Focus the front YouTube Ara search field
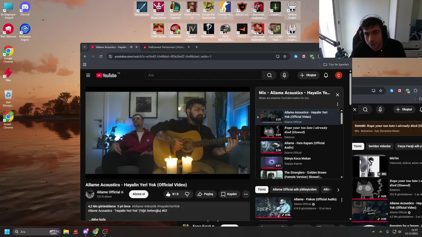 pyautogui.click(x=203, y=75)
